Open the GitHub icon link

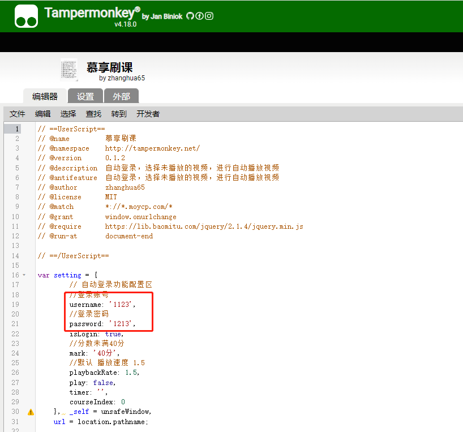[x=190, y=16]
